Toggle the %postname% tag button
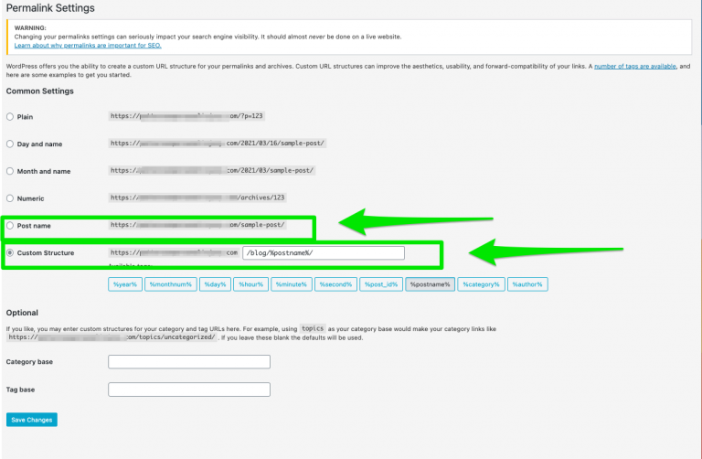The width and height of the screenshot is (702, 459). point(430,284)
